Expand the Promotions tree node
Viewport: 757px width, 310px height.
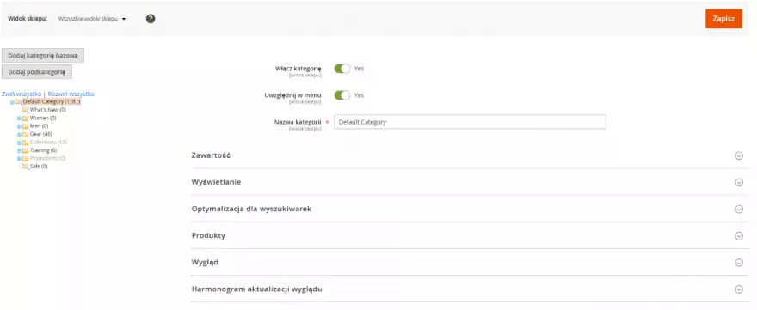tap(19, 159)
